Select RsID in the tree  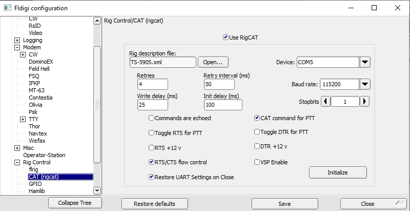click(x=35, y=26)
